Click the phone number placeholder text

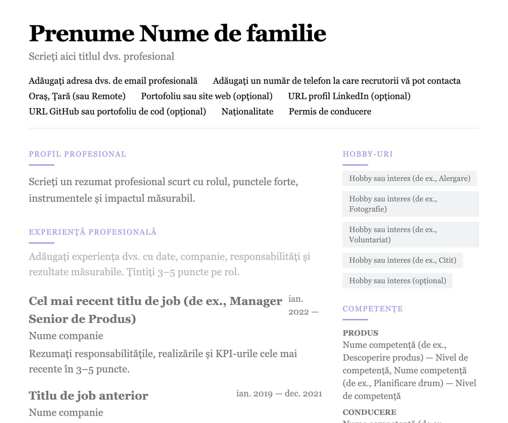337,81
